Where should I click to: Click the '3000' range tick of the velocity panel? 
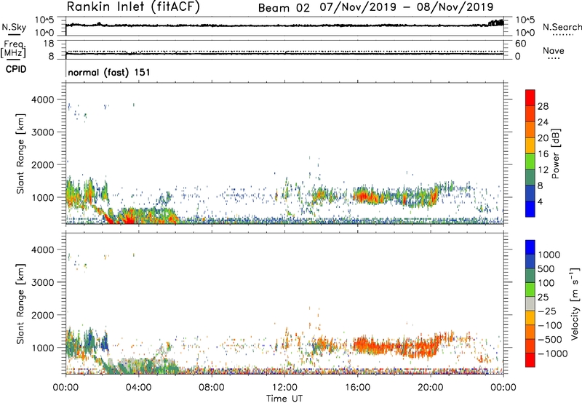pos(42,282)
